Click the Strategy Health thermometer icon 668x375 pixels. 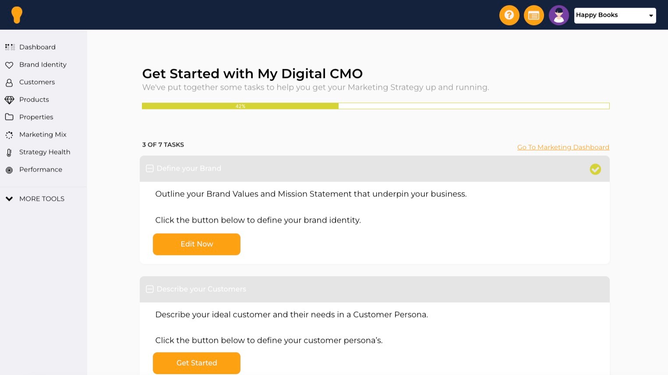(x=9, y=152)
